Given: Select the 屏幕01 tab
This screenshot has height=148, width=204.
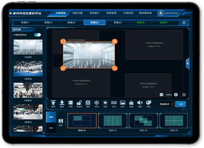Looking at the screenshot, I should tap(25, 22).
